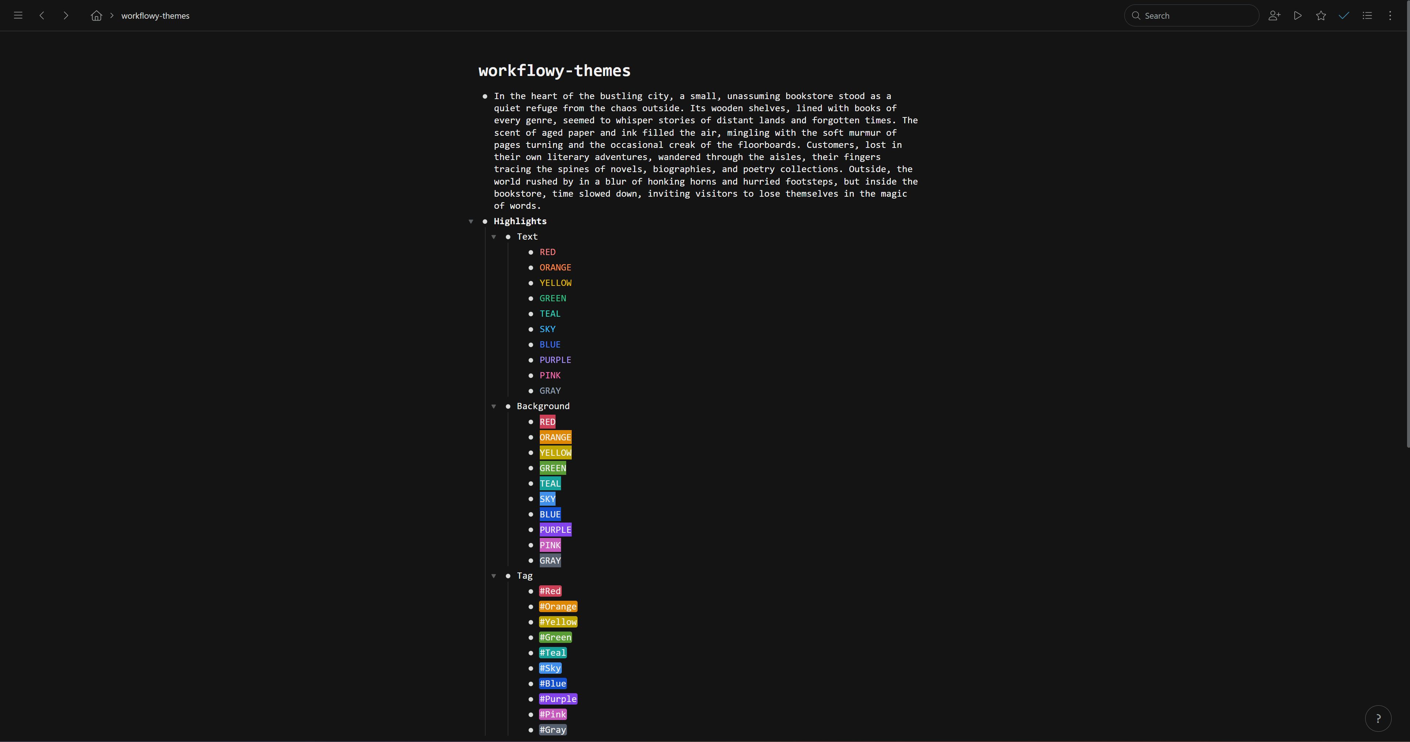
Task: Filter by the #Orange tag
Action: [558, 606]
